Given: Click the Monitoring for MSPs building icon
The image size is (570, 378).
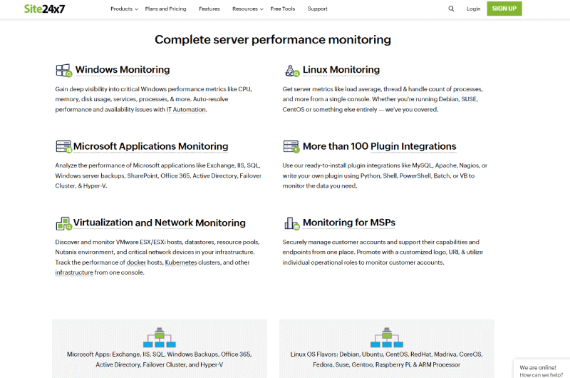Looking at the screenshot, I should 292,223.
